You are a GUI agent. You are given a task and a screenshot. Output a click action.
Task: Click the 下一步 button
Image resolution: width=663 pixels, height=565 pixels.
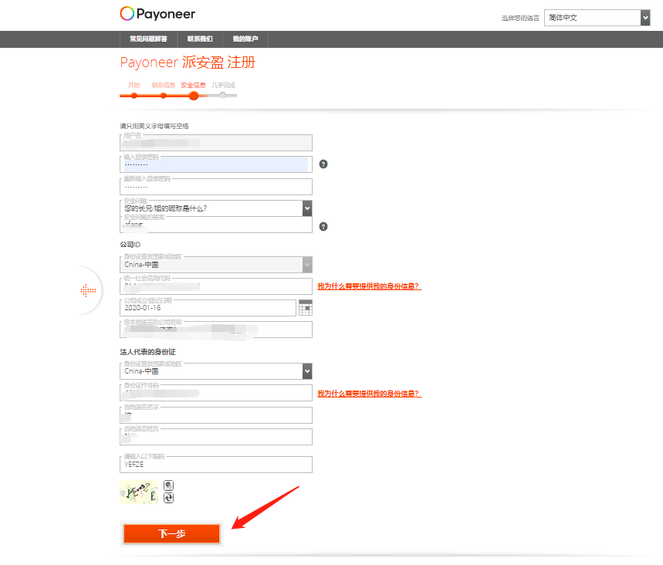click(x=171, y=533)
